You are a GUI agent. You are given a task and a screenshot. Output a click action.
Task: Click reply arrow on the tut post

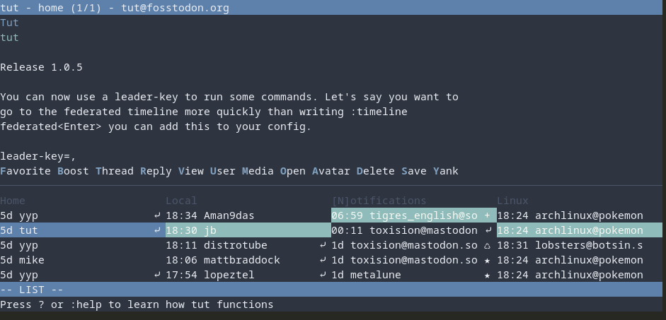click(x=156, y=230)
